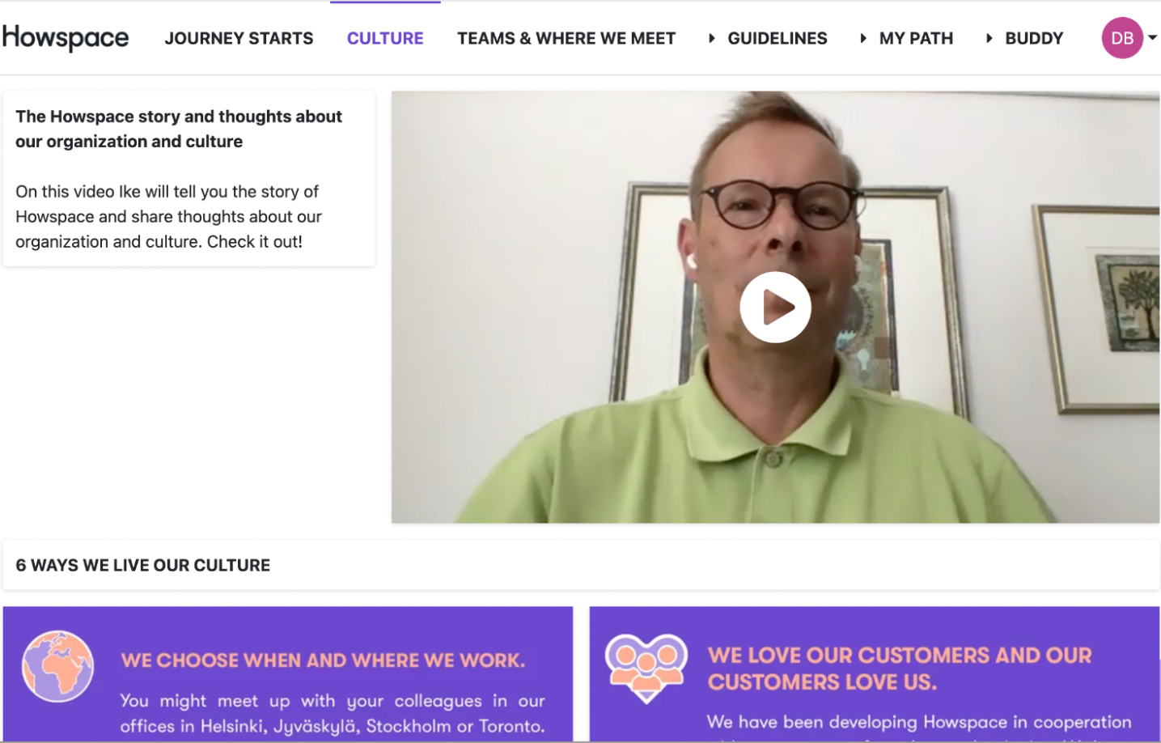Open the Journey Starts page
The width and height of the screenshot is (1161, 743).
click(239, 38)
